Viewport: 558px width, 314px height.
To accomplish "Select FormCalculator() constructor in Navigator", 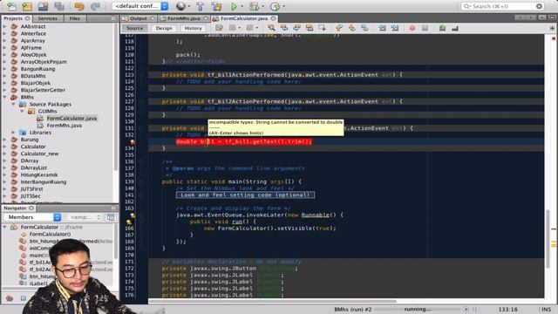I will point(50,234).
